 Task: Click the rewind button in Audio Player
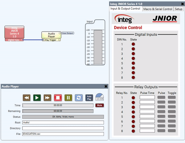[27, 98]
